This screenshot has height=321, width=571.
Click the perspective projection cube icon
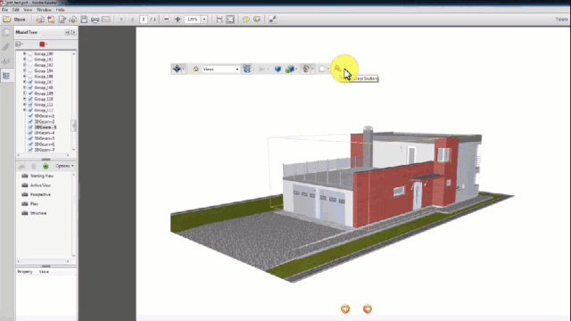(x=277, y=69)
